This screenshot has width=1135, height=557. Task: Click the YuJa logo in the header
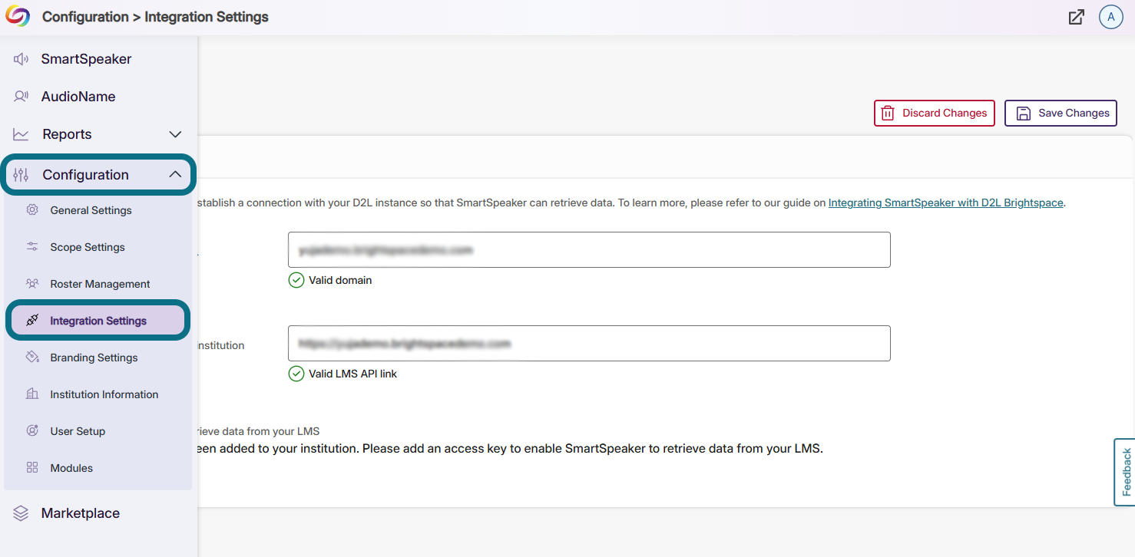coord(16,15)
